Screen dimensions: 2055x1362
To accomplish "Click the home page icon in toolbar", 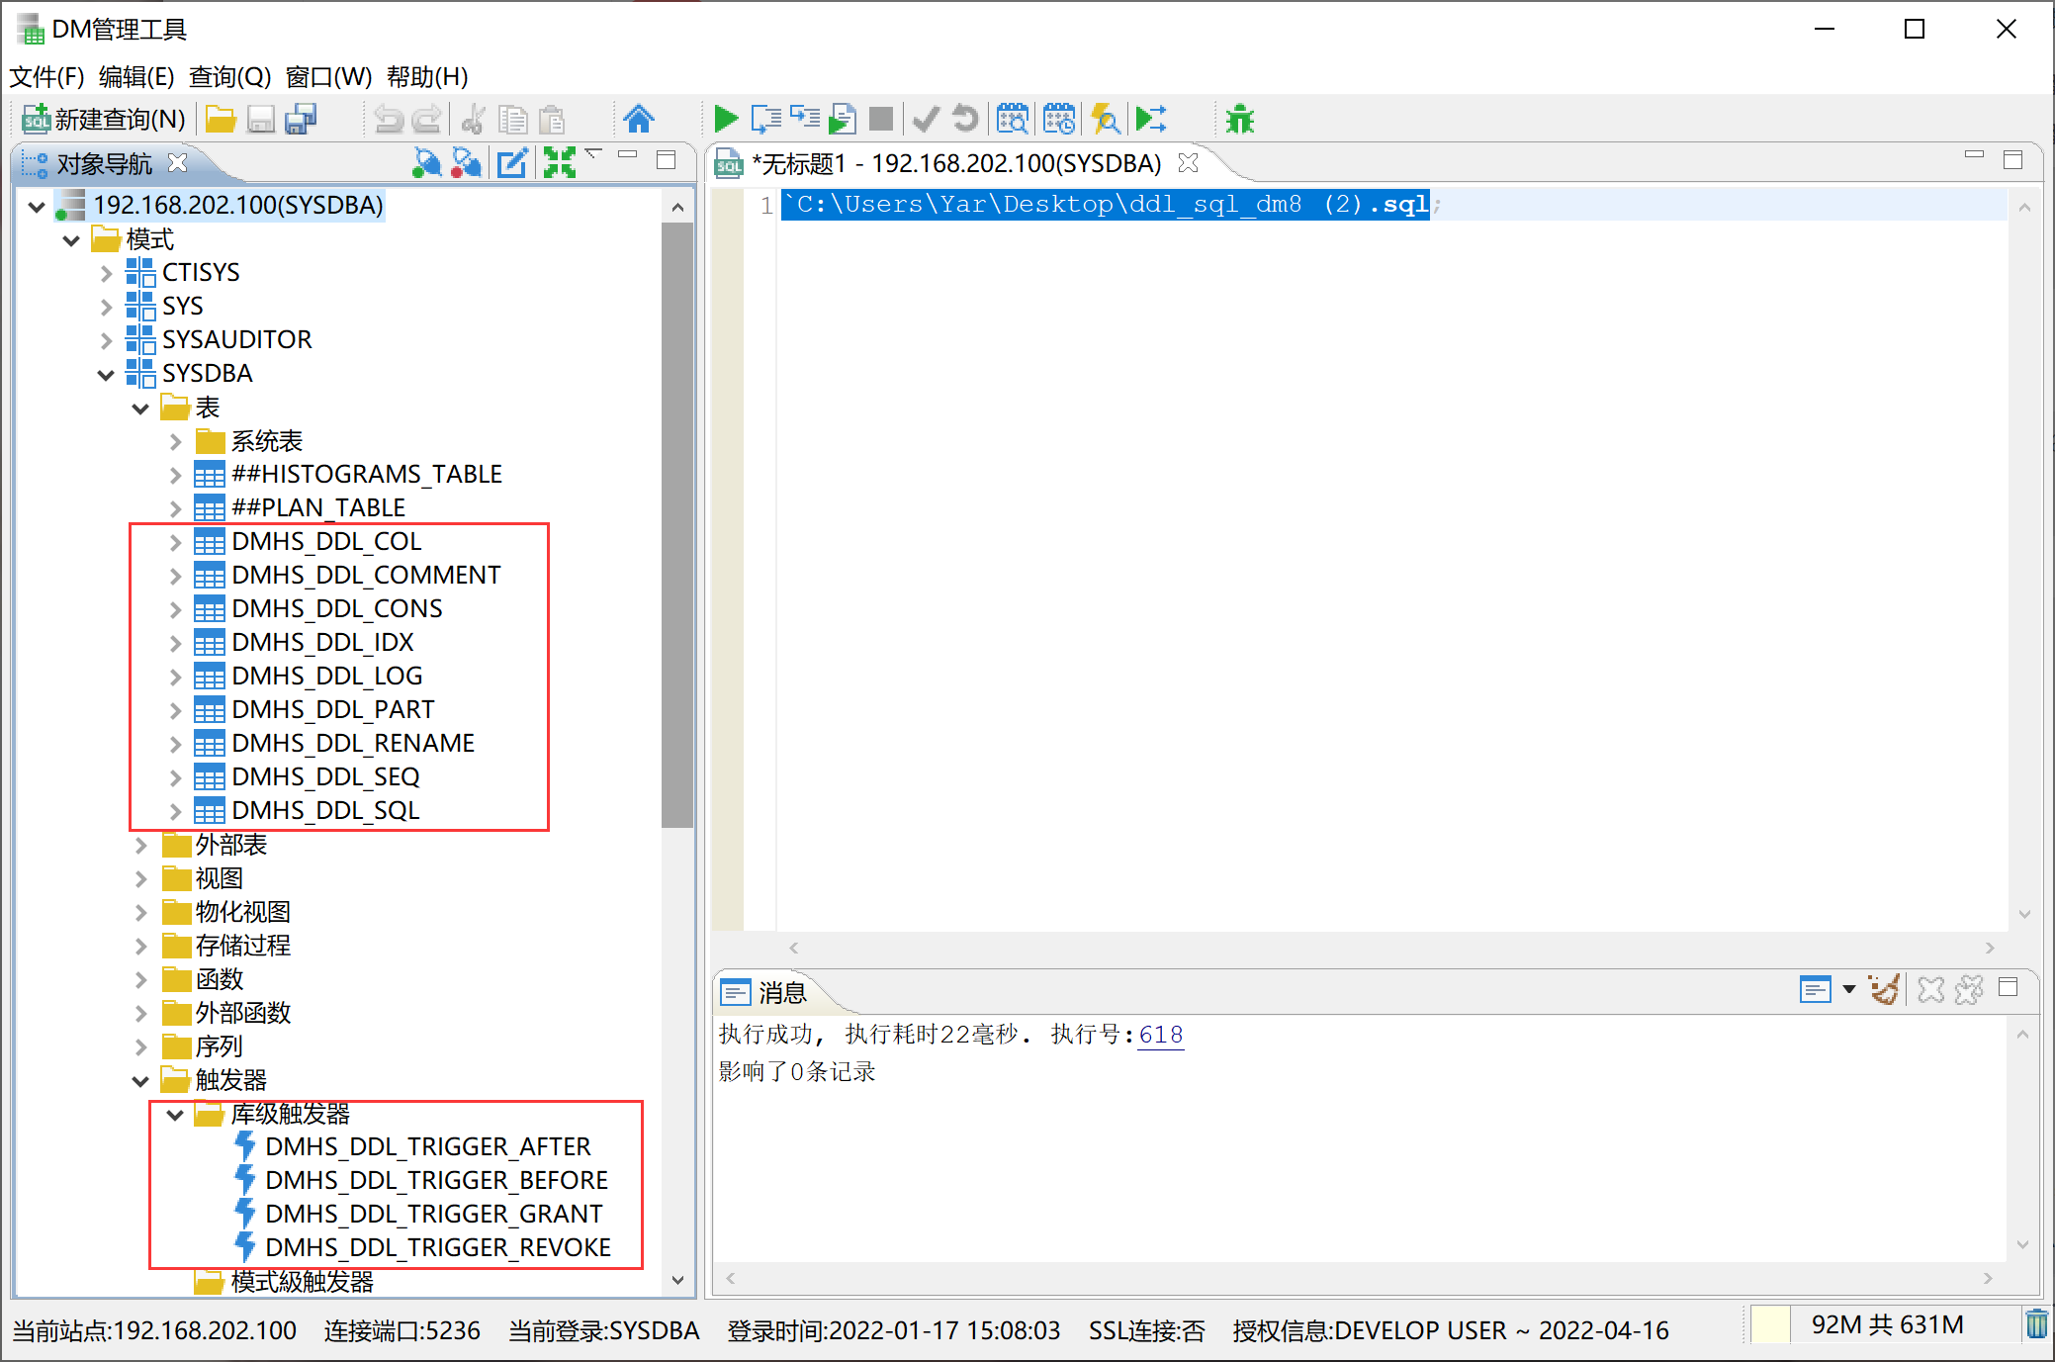I will point(639,120).
